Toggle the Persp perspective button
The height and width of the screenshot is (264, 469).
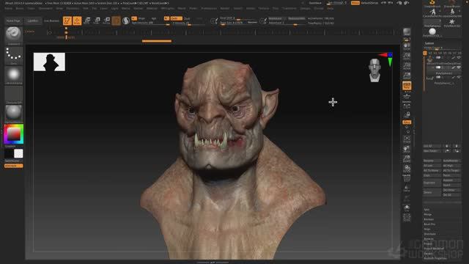[407, 86]
